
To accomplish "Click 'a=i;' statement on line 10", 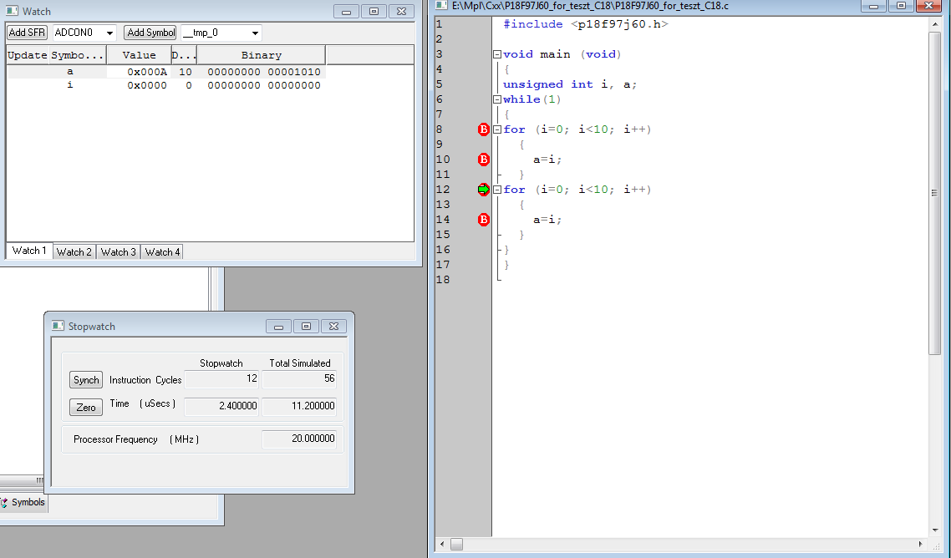I will coord(547,160).
